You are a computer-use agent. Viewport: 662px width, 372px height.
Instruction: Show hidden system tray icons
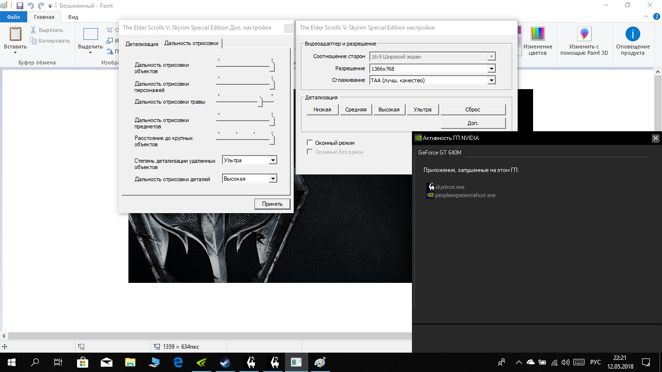click(519, 362)
